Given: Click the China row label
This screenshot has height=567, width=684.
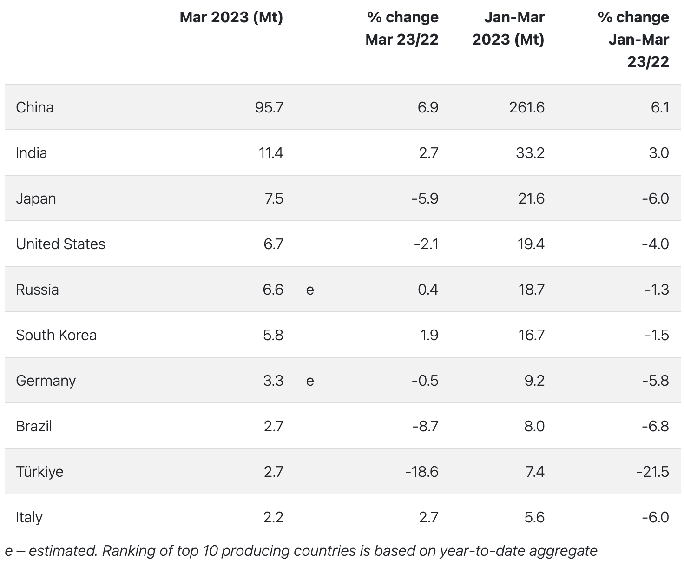Looking at the screenshot, I should 35,107.
